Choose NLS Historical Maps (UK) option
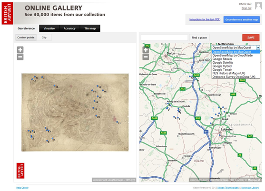Viewport: 265px width, 191px height. point(236,73)
